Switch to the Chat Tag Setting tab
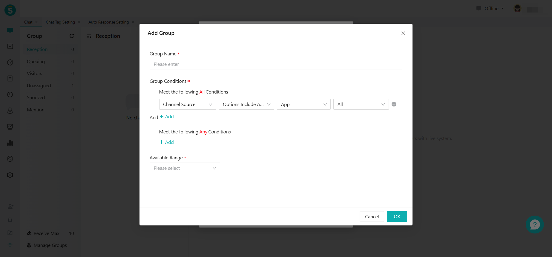 click(x=60, y=22)
